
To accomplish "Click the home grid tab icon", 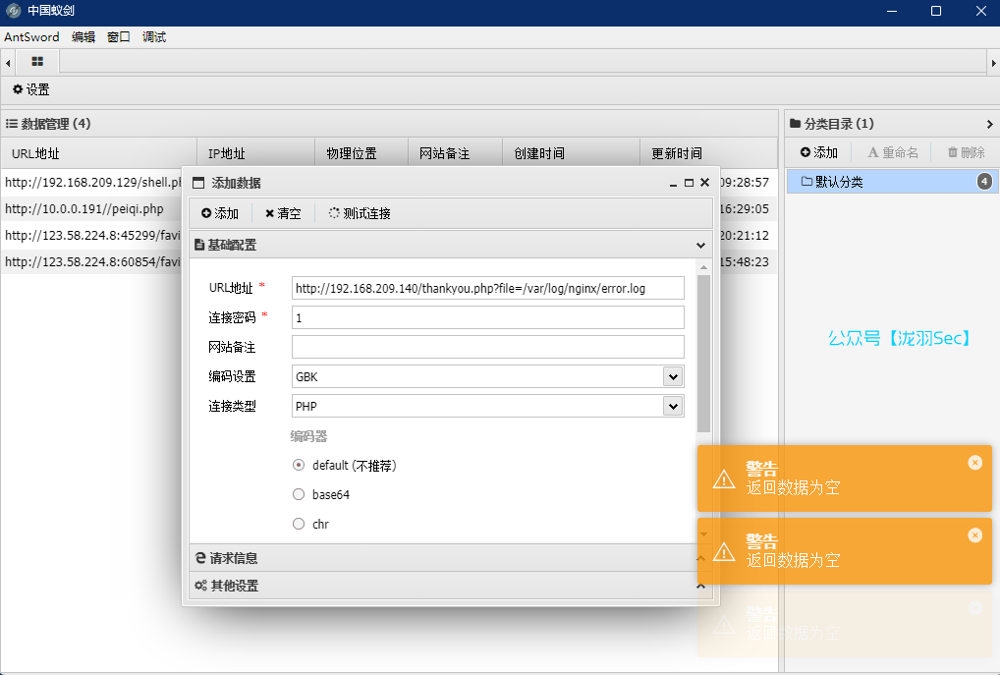I will 37,61.
